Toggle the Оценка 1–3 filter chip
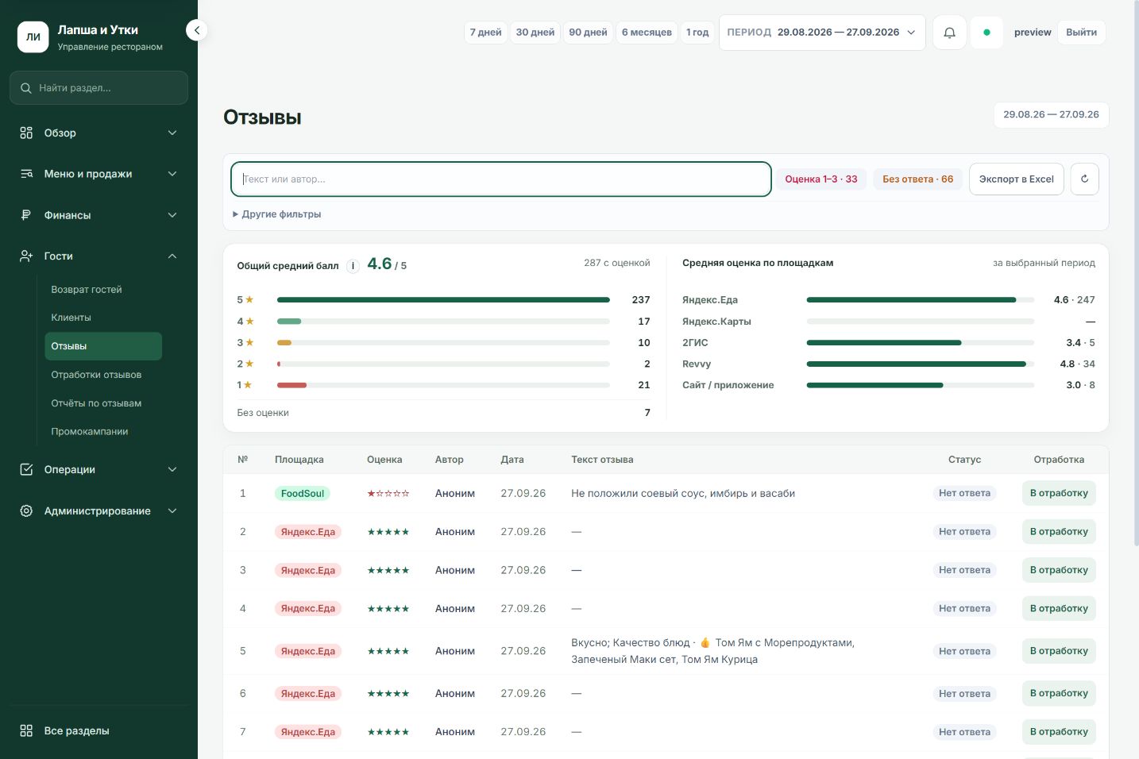This screenshot has height=759, width=1139. [x=821, y=179]
